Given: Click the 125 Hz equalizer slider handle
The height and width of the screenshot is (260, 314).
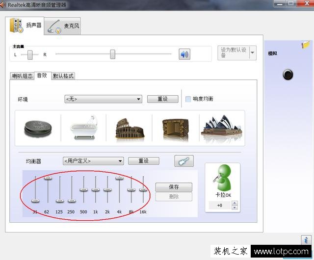Looking at the screenshot, I should click(x=60, y=201).
